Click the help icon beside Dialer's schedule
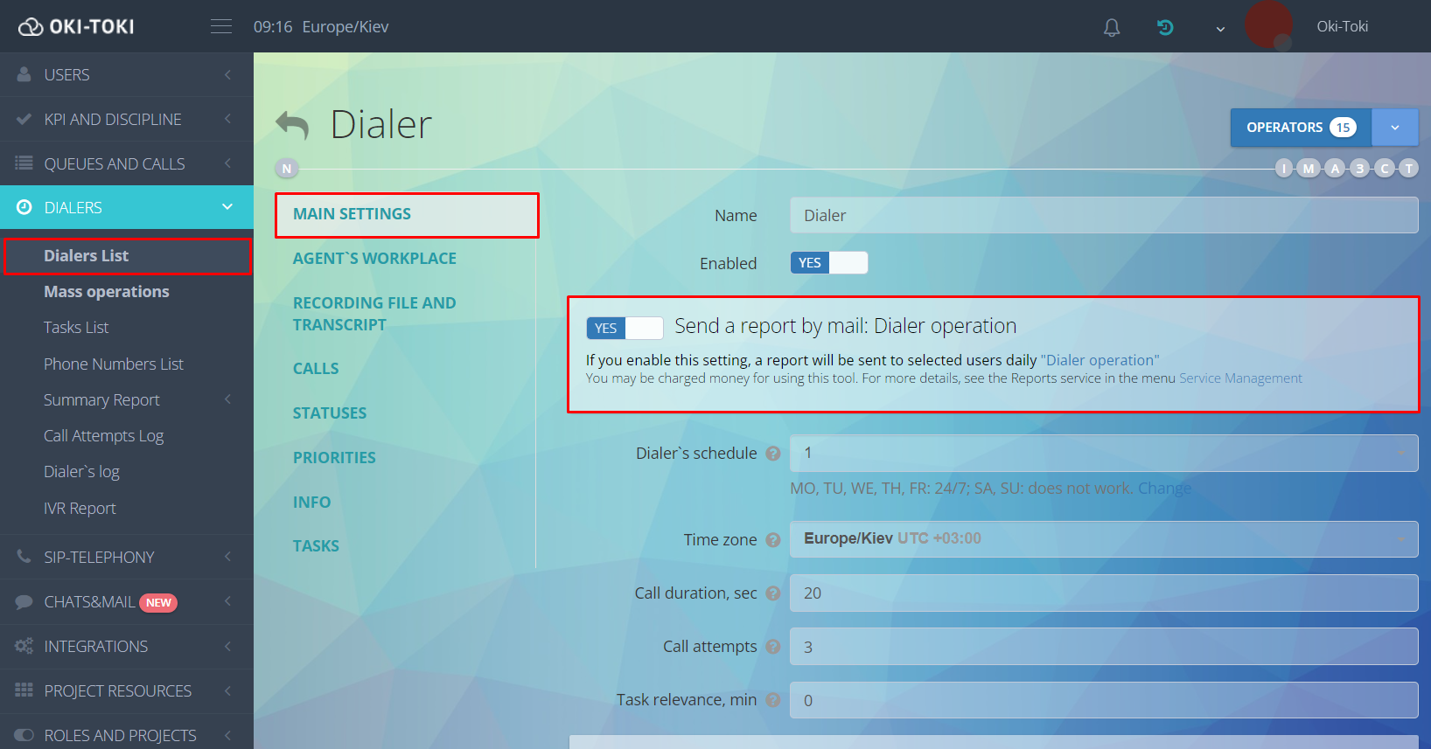 click(x=773, y=454)
